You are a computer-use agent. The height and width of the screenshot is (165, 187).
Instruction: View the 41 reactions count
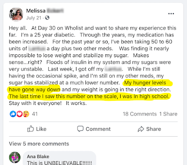click(35, 114)
